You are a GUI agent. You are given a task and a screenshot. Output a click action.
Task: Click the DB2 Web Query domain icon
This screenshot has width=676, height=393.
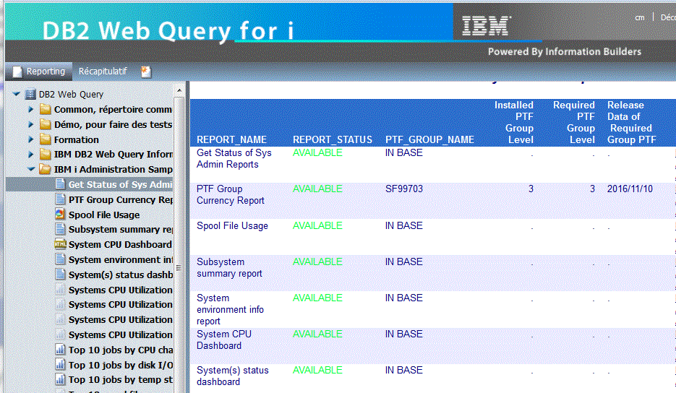click(x=30, y=95)
